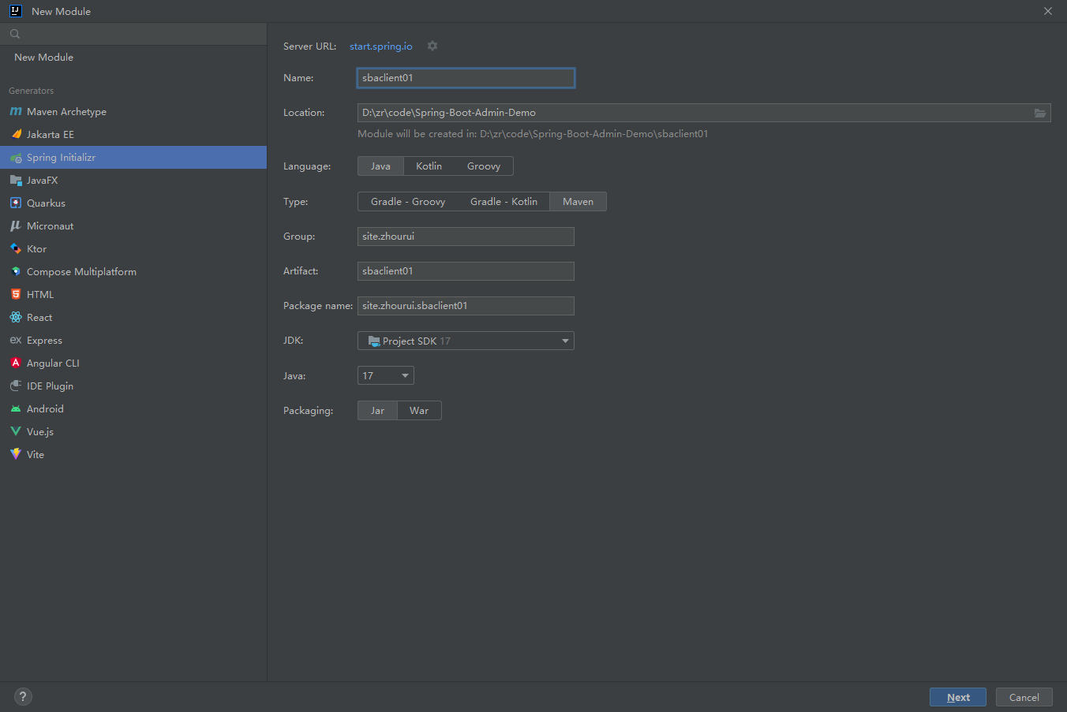
Task: Open help with question mark button
Action: coord(23,696)
